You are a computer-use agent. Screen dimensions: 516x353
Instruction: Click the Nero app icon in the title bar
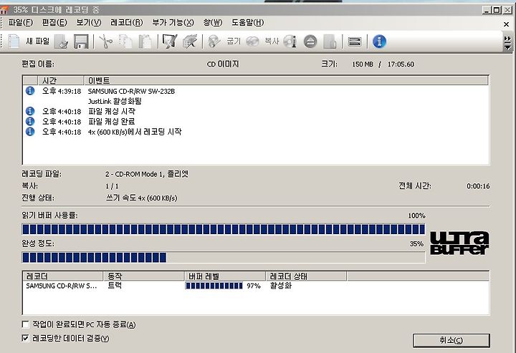click(x=4, y=9)
